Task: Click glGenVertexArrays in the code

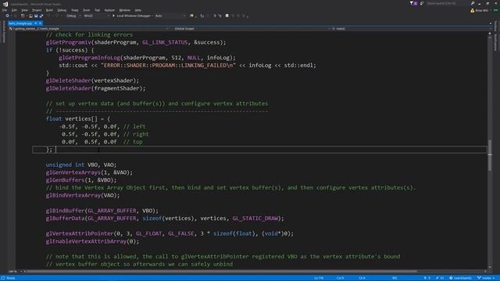Action: [73, 173]
